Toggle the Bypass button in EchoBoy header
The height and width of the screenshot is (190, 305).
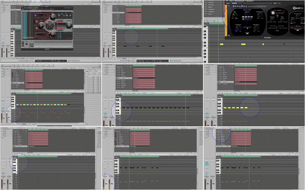point(228,3)
